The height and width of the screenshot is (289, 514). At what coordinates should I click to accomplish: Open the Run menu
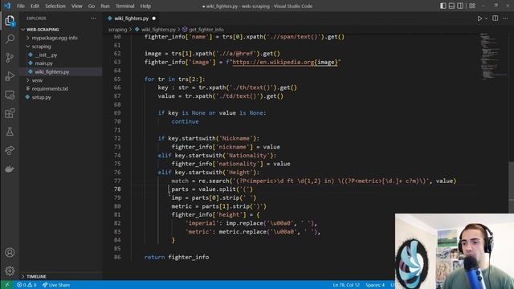coord(105,6)
